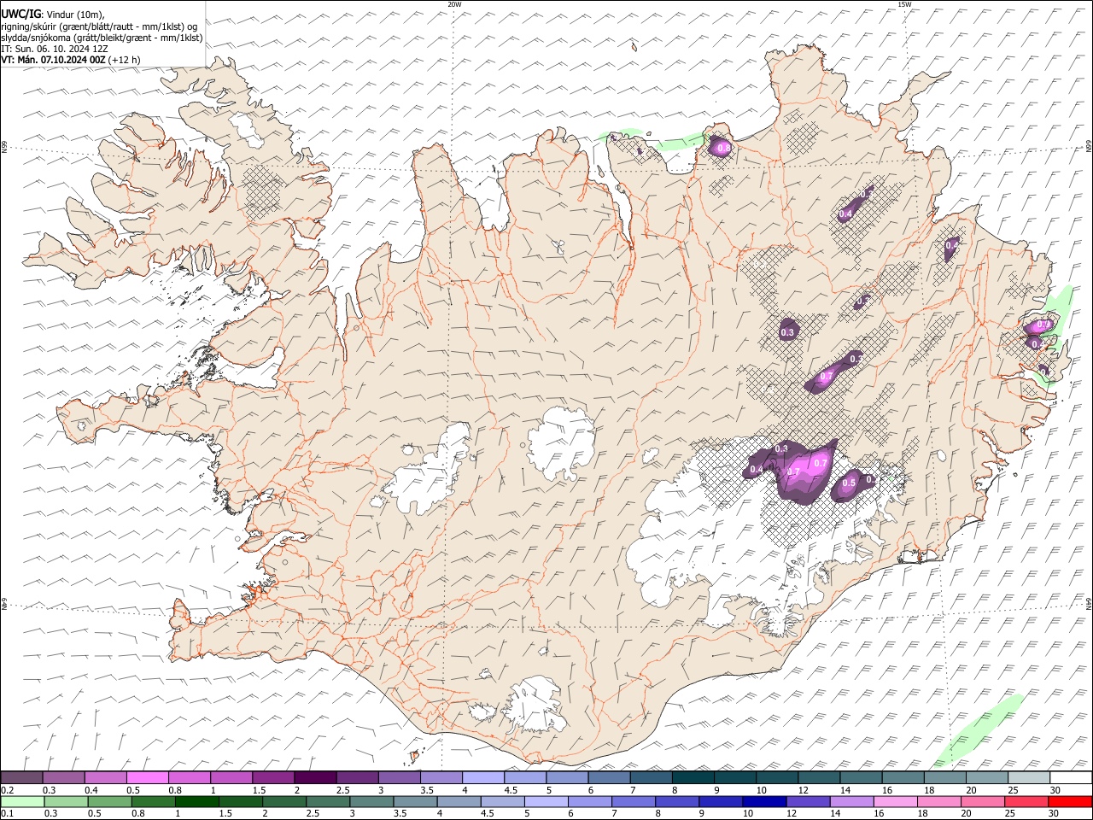Pick the top-row swatch between 12 and 14
The width and height of the screenshot is (1093, 820).
pos(819,778)
